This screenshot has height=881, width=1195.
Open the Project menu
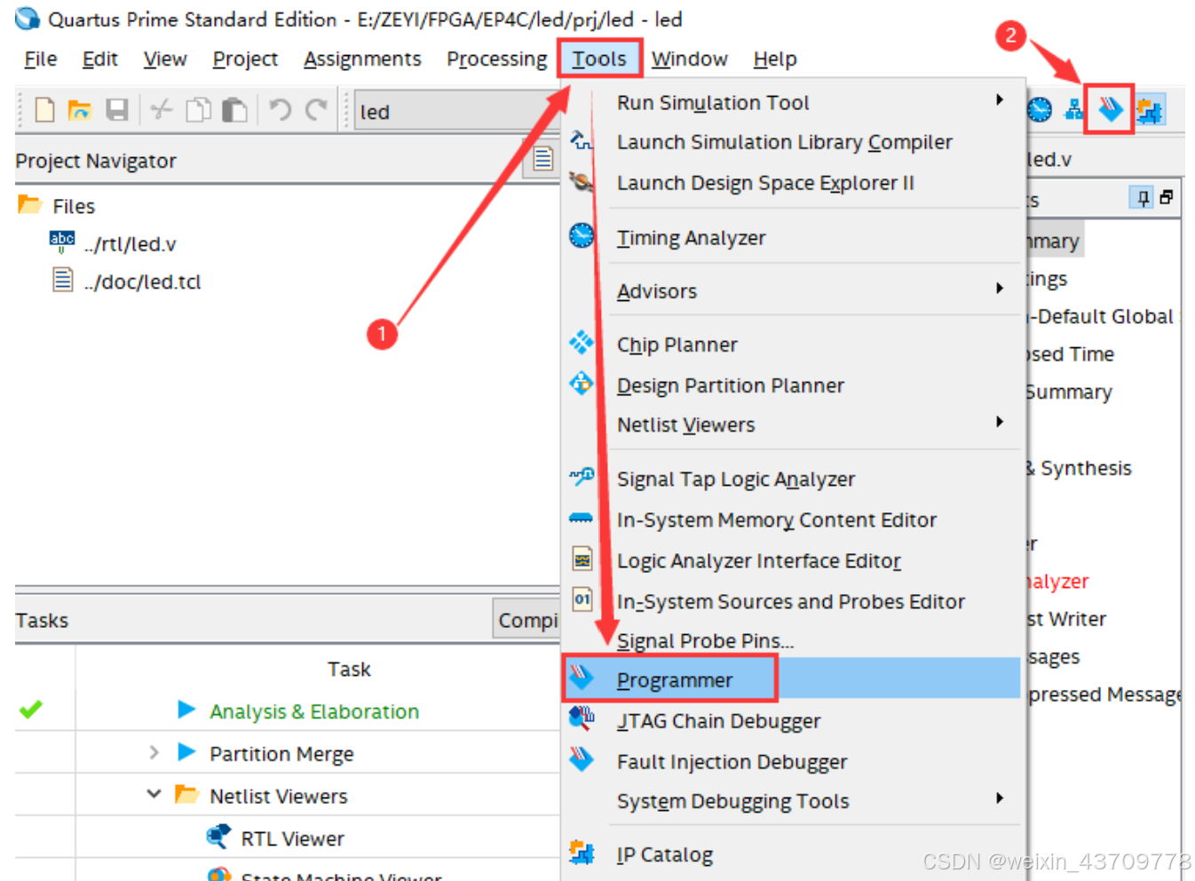pyautogui.click(x=245, y=59)
